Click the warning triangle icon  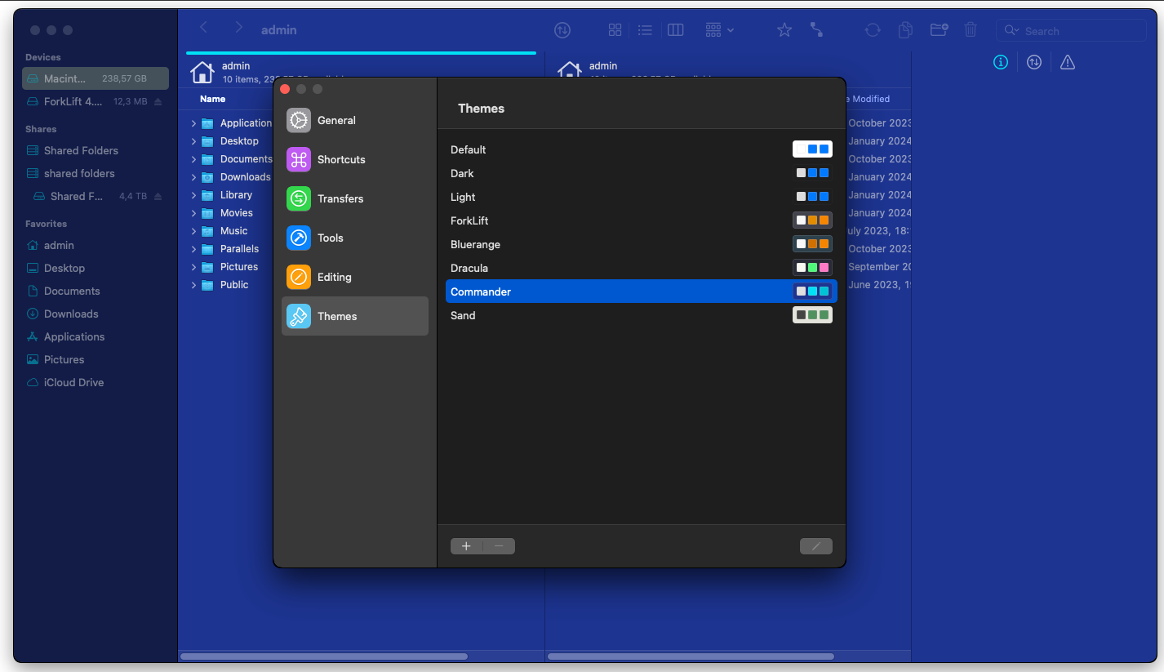click(1068, 63)
